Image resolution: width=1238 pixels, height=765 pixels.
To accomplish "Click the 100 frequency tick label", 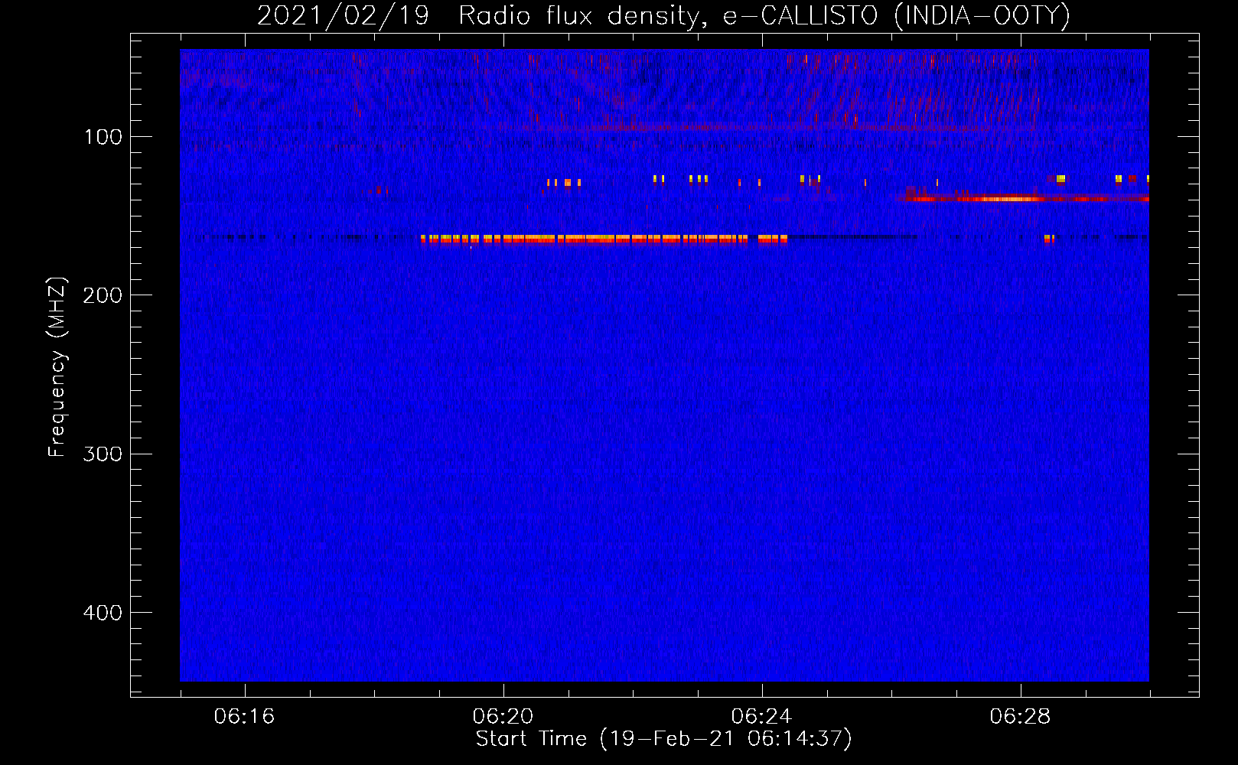I will (x=103, y=137).
